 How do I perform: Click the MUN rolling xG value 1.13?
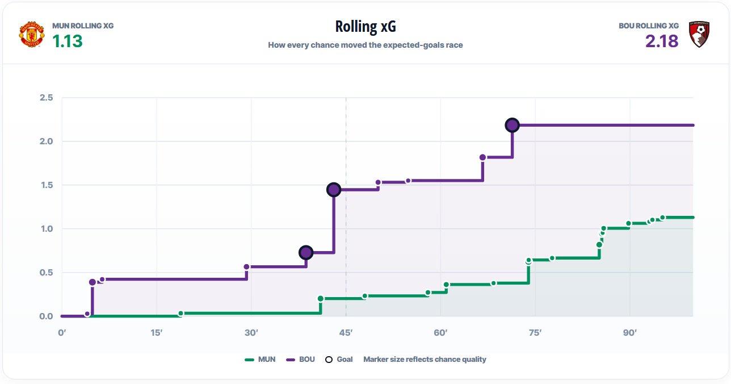[x=68, y=41]
